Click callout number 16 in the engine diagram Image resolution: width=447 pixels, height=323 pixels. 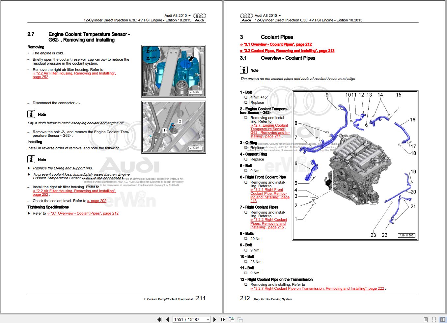tap(412, 120)
